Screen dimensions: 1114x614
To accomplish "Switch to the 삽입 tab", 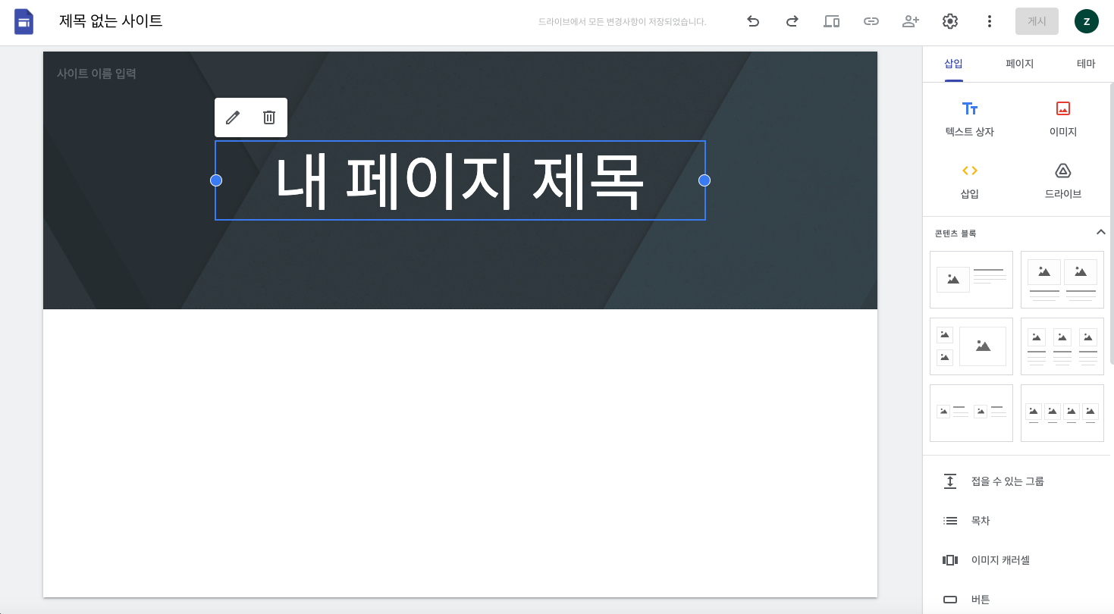I will pyautogui.click(x=953, y=64).
